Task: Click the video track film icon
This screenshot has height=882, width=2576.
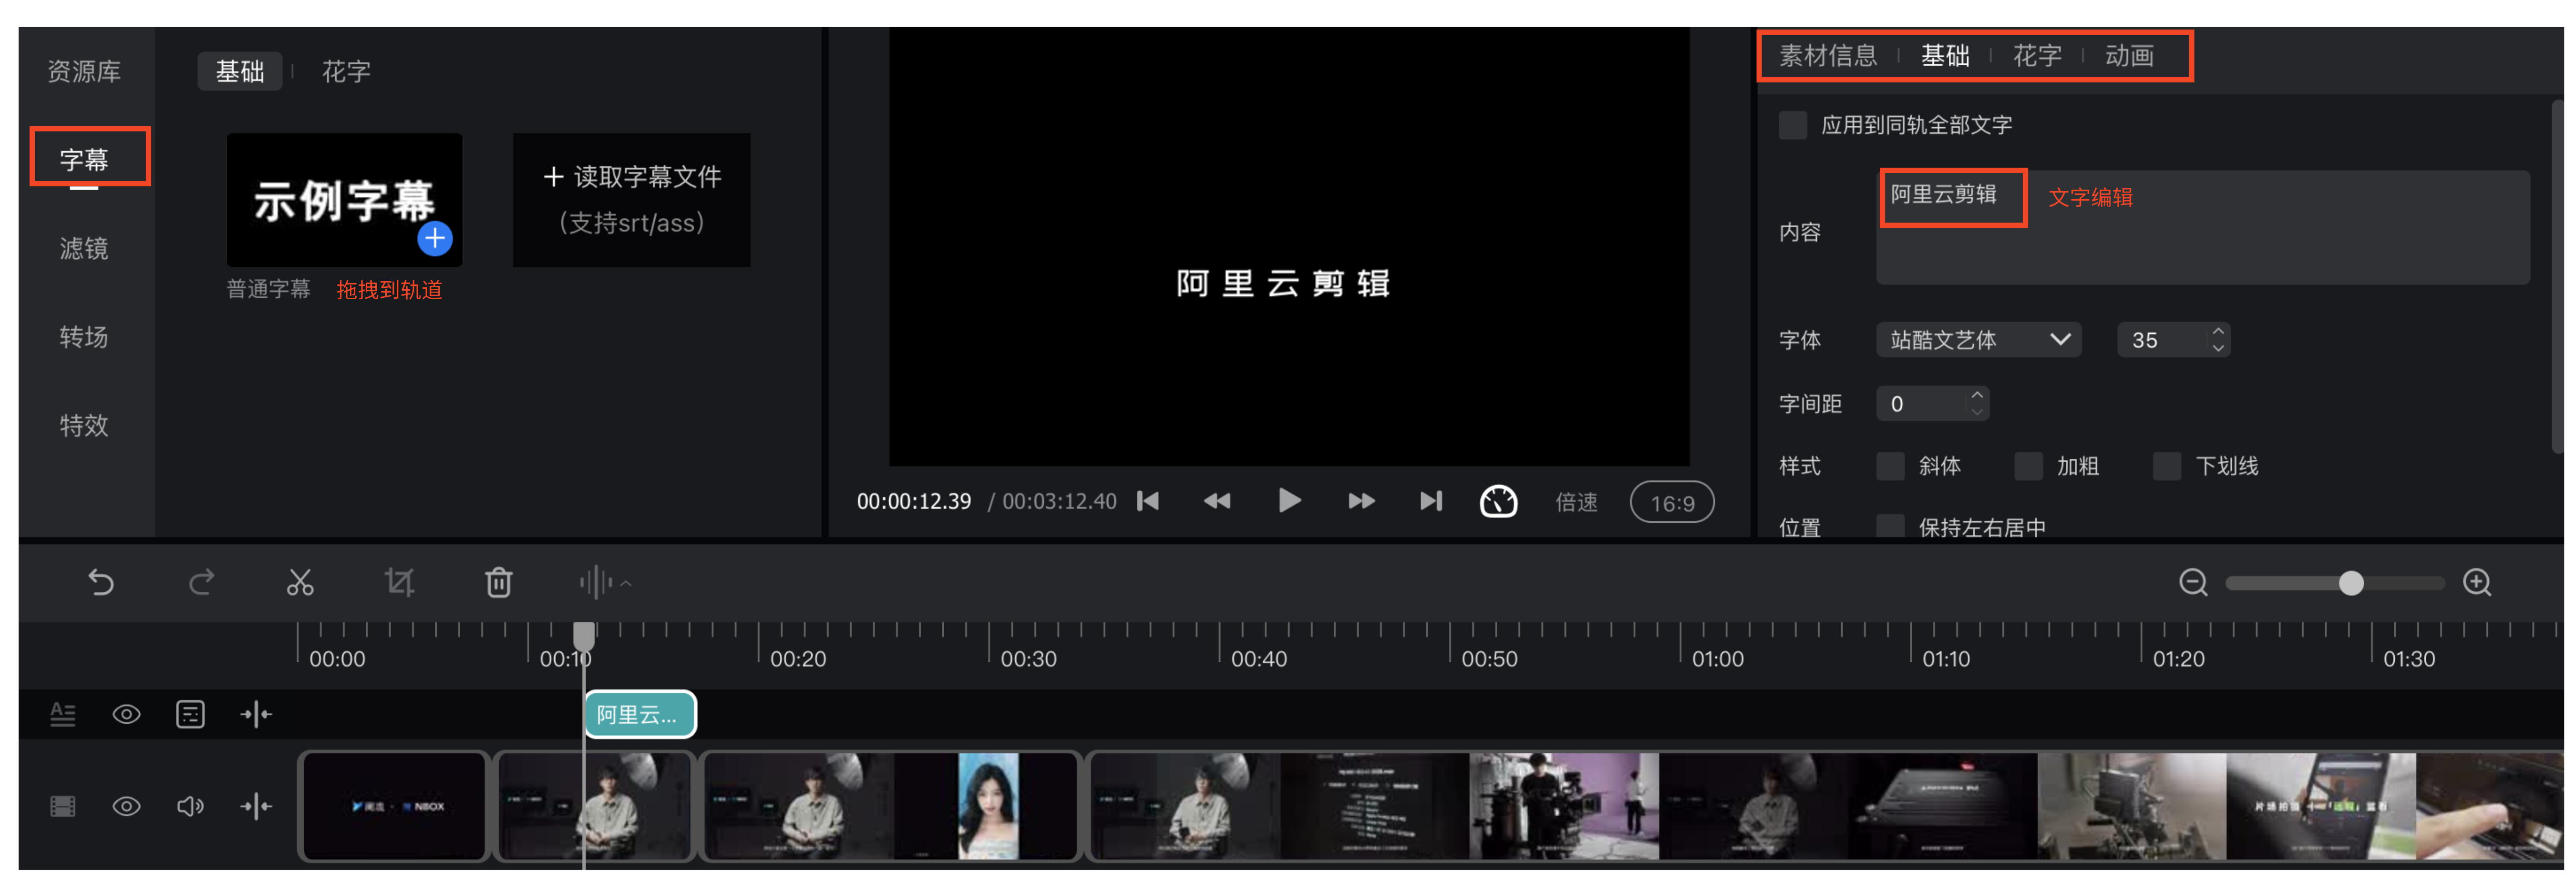Action: click(63, 806)
